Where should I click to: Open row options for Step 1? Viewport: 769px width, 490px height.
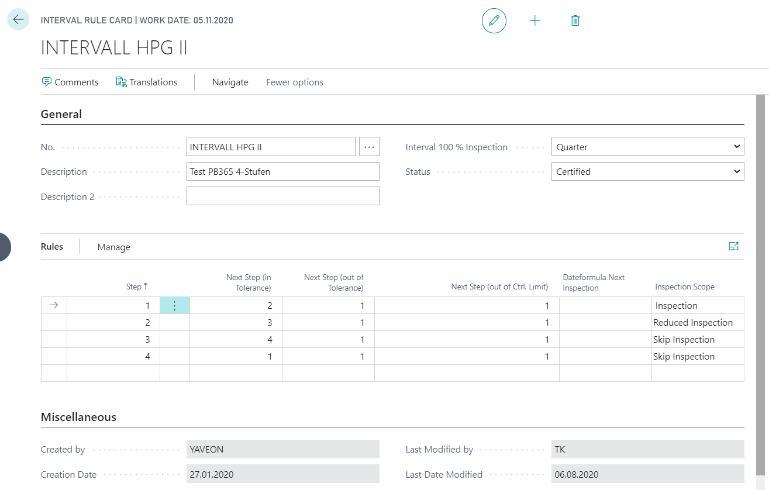click(x=175, y=305)
